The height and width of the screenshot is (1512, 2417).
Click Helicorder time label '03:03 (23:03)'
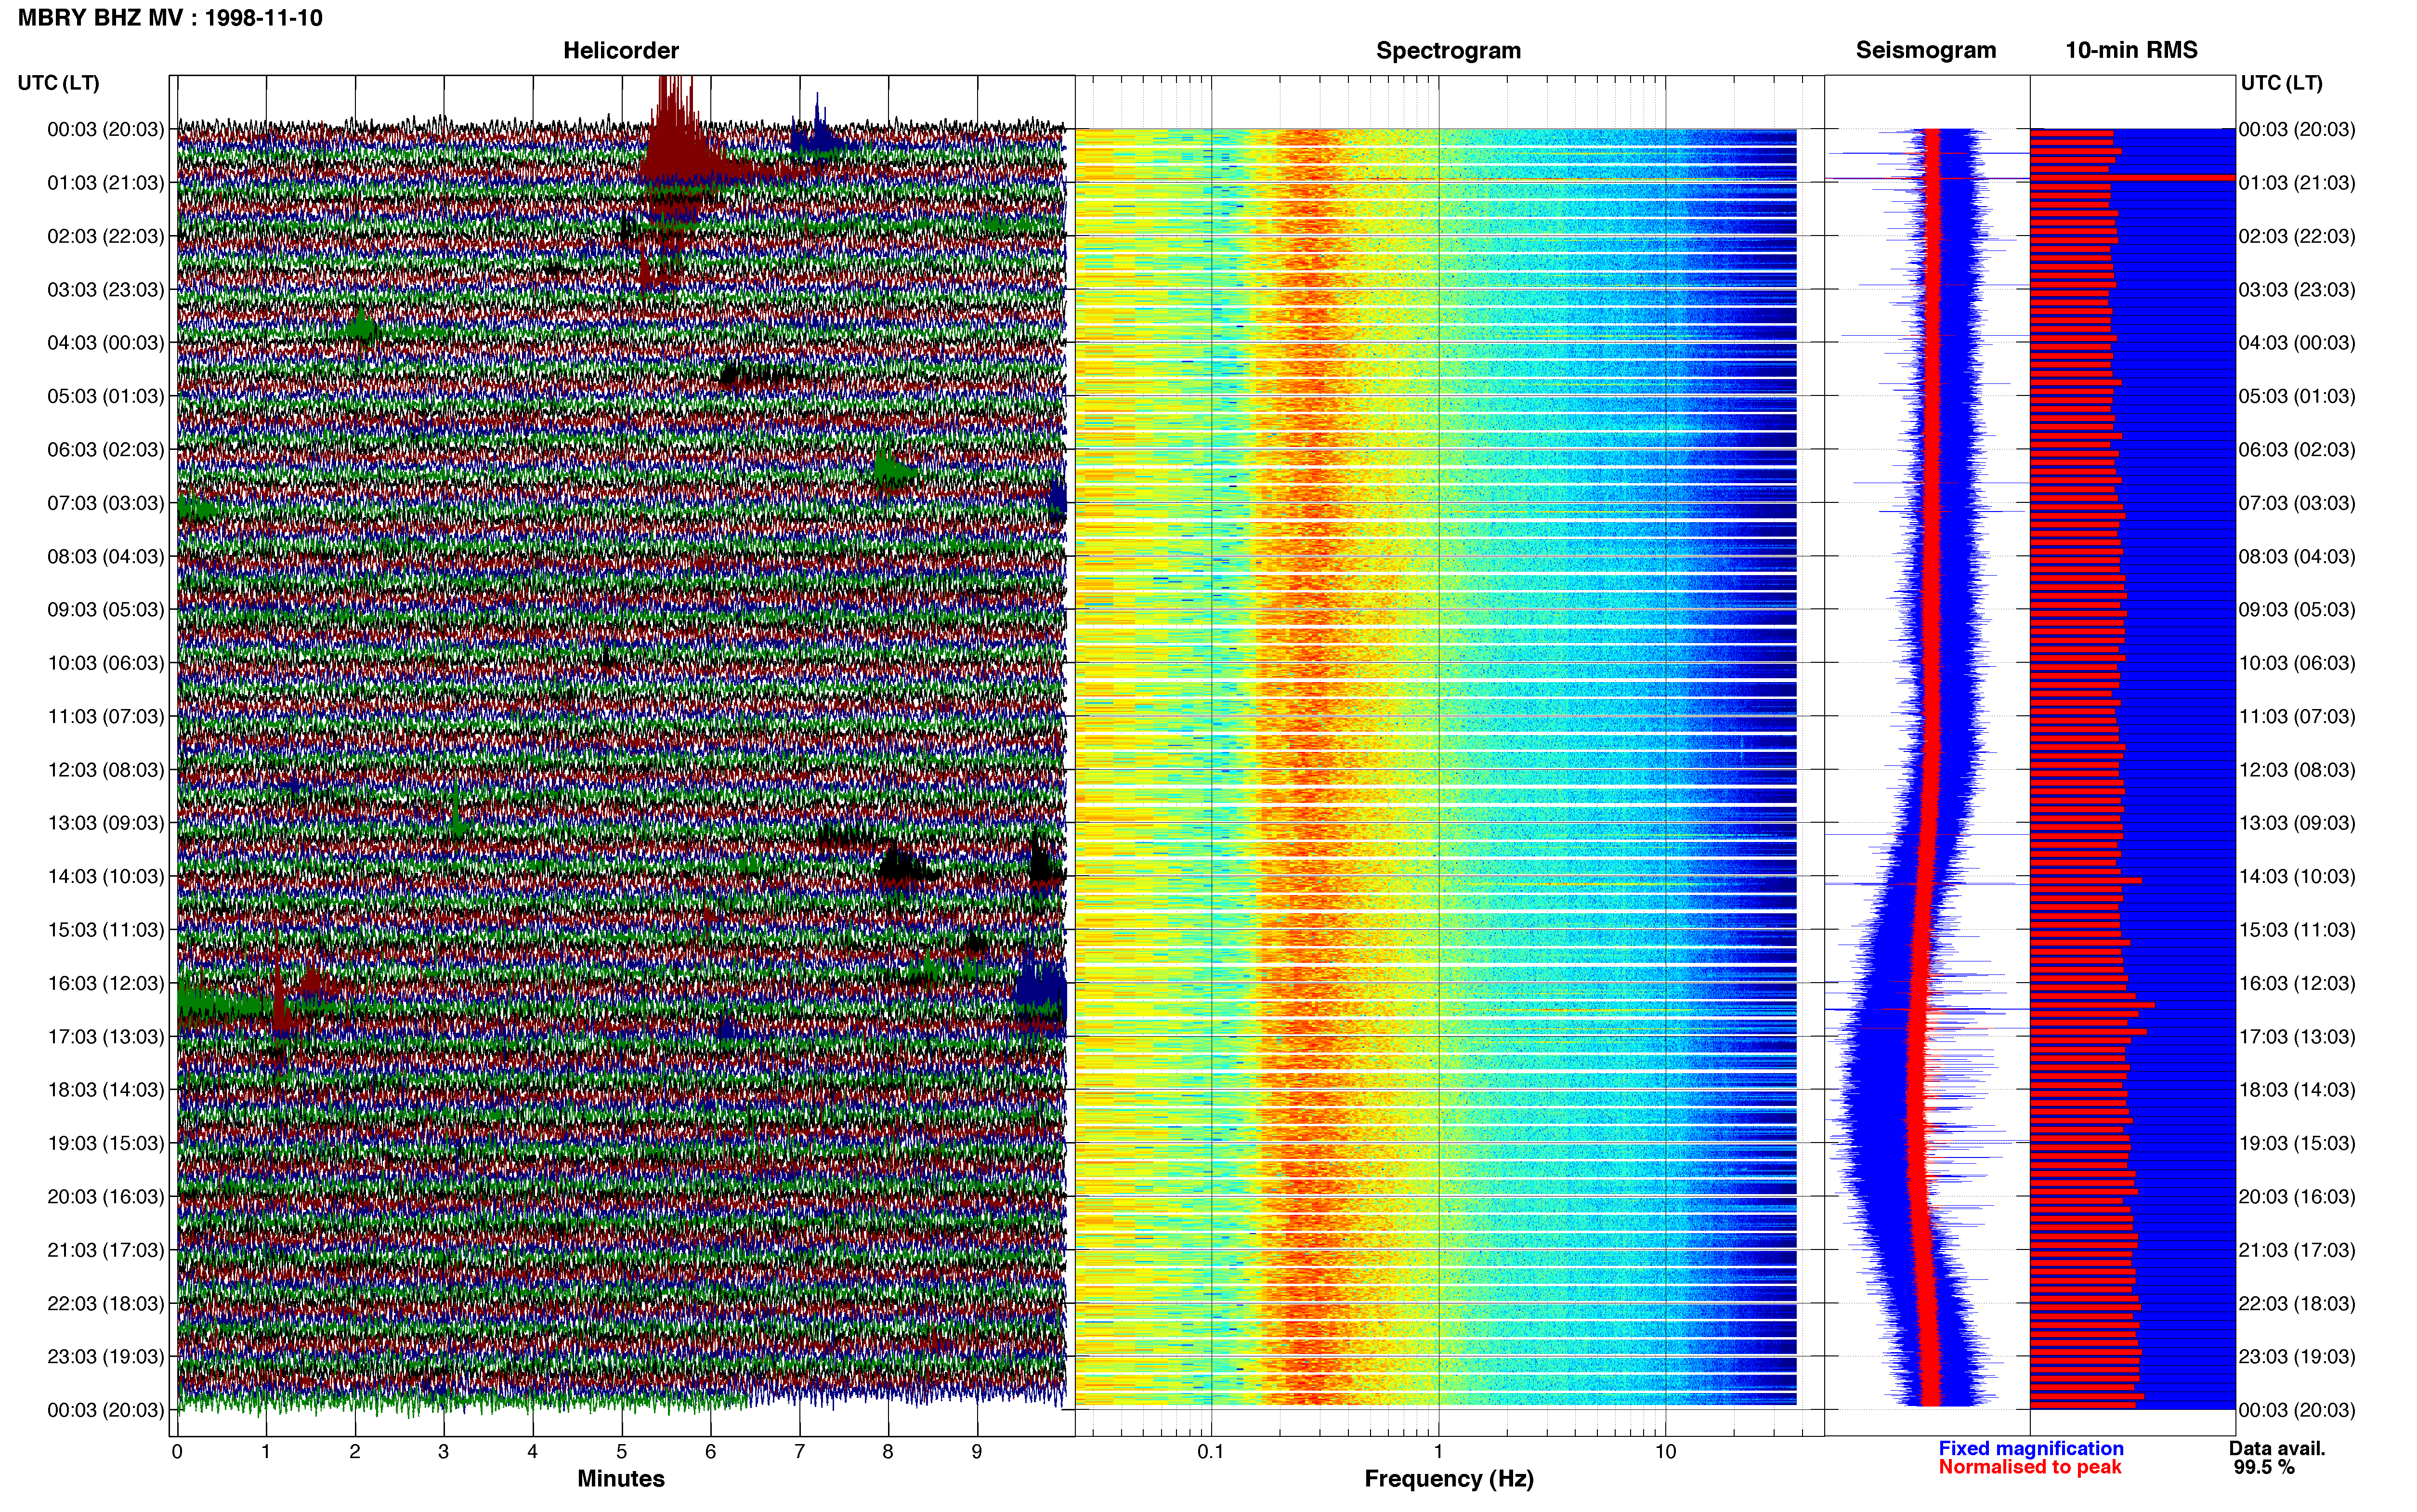(x=106, y=290)
